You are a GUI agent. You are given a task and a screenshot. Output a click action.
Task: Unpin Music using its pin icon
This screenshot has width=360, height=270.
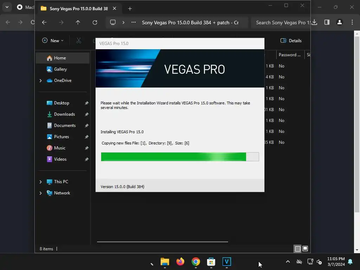point(86,148)
